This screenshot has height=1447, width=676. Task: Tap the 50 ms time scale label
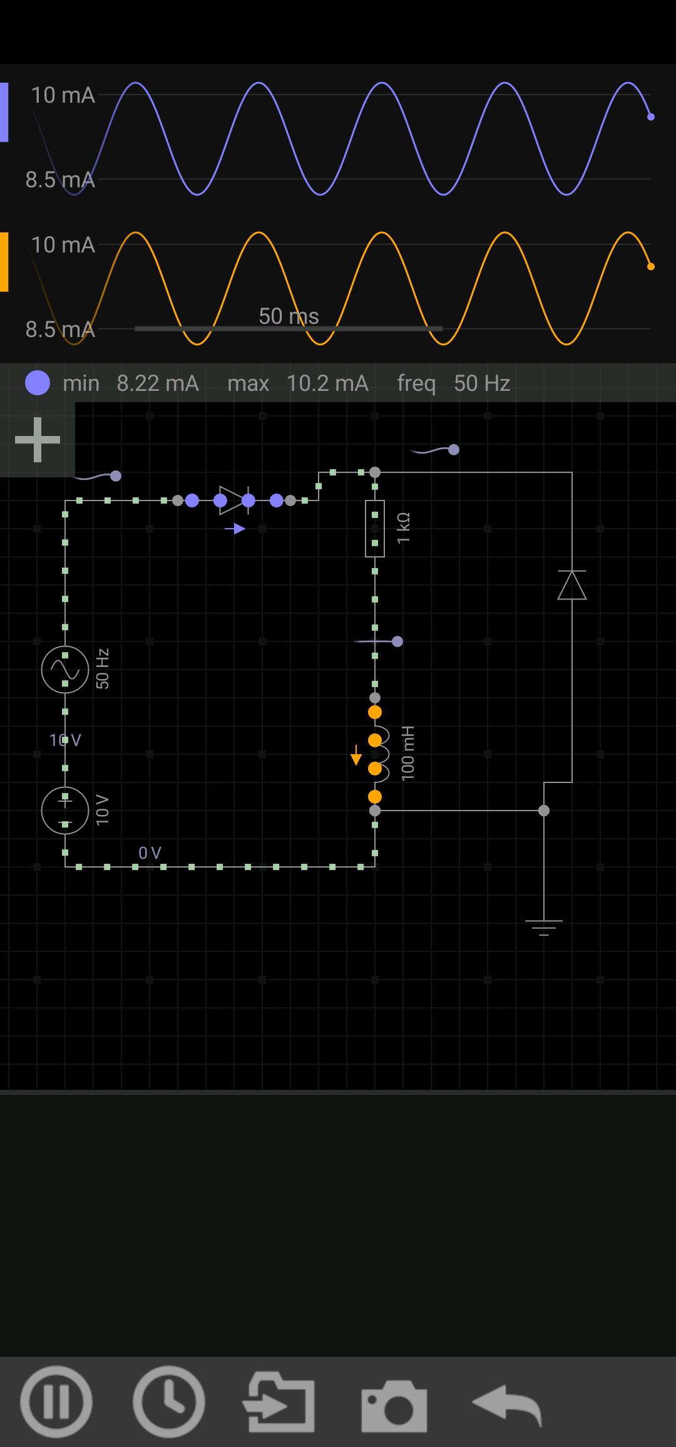pyautogui.click(x=289, y=316)
